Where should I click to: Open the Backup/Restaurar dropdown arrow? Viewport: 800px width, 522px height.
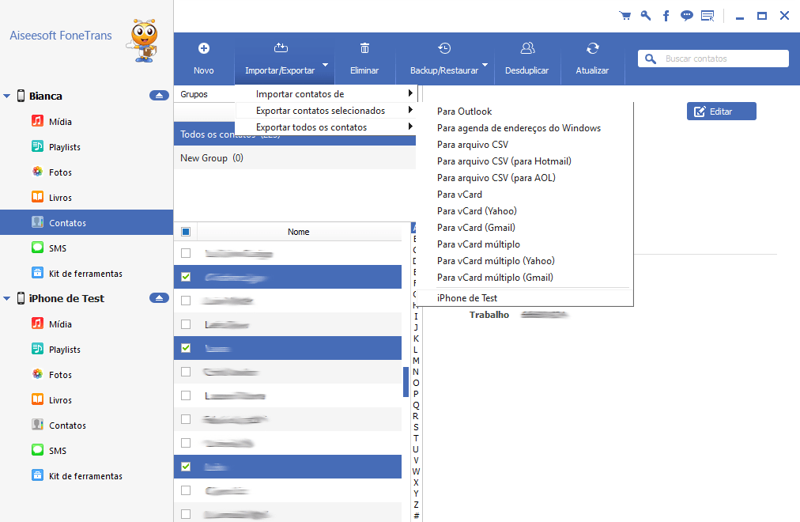tap(485, 66)
